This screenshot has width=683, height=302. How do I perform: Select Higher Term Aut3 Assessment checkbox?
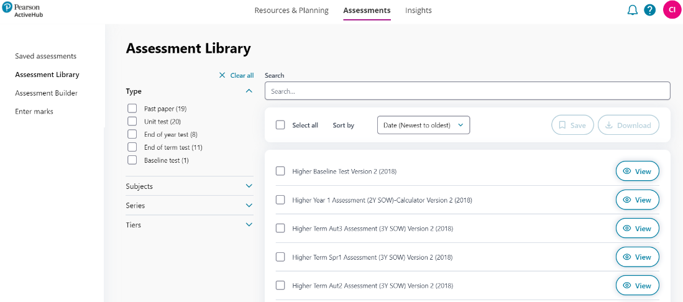point(280,228)
